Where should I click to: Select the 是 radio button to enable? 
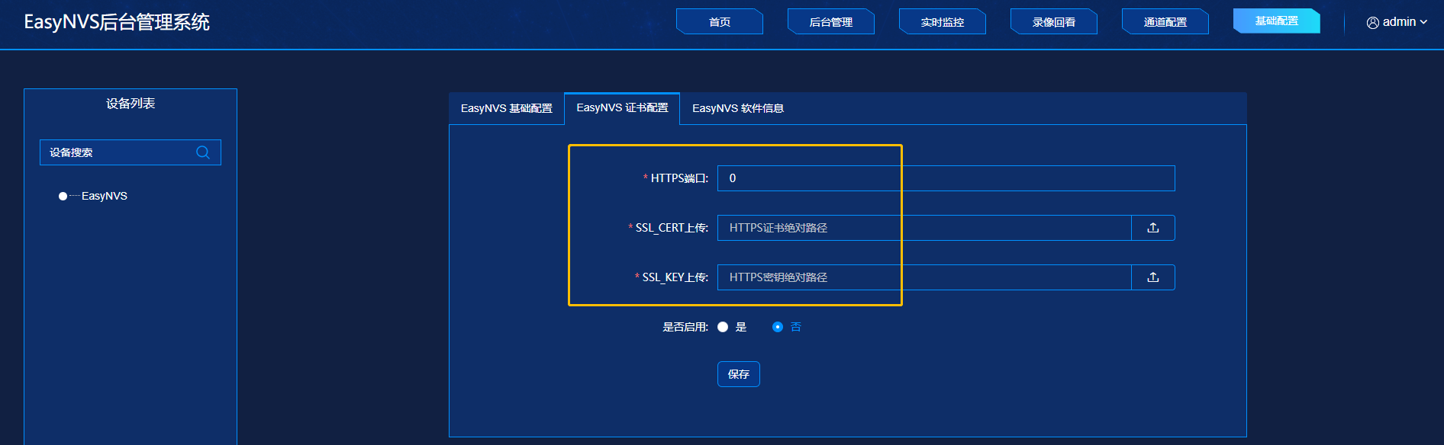click(x=723, y=327)
